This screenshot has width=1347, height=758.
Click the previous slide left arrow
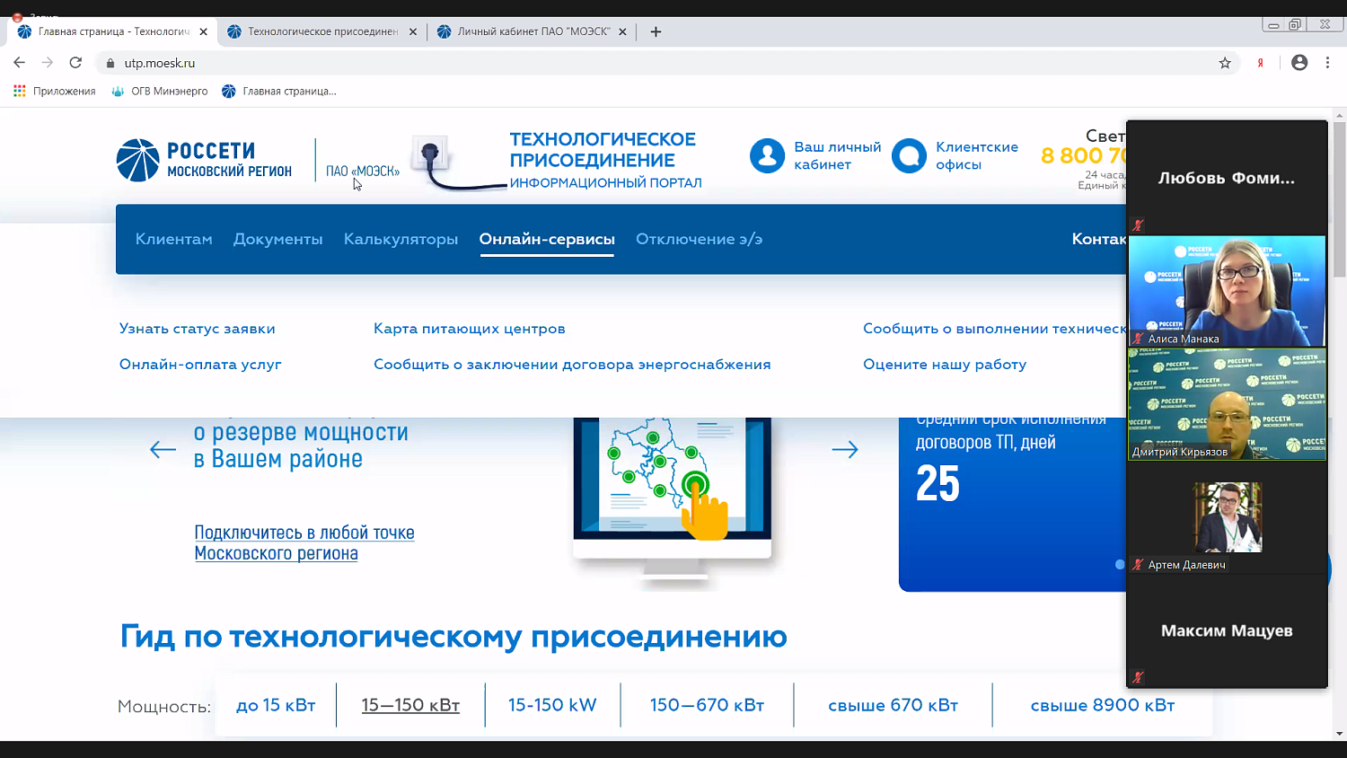(x=163, y=450)
